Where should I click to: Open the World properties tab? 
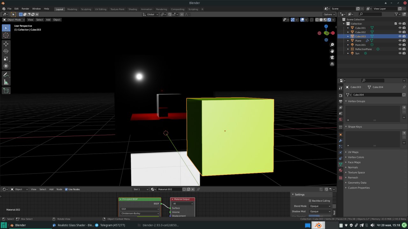[340, 120]
